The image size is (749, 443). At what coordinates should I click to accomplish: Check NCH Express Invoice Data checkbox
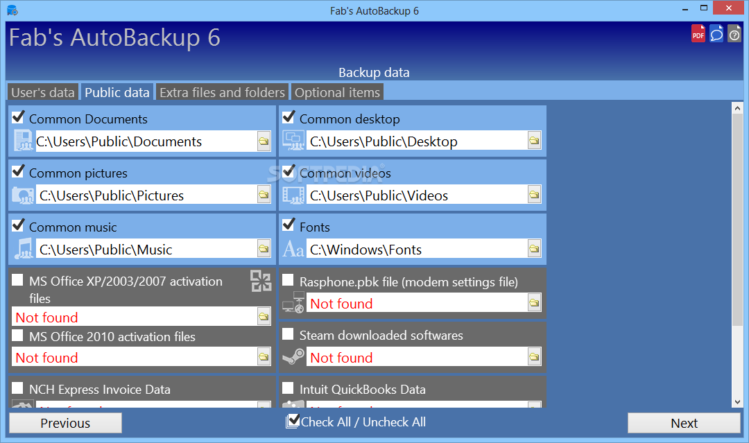point(17,388)
